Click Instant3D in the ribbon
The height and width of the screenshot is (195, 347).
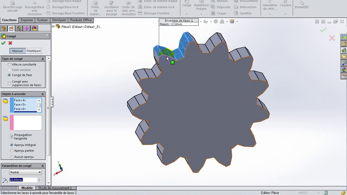click(x=301, y=5)
